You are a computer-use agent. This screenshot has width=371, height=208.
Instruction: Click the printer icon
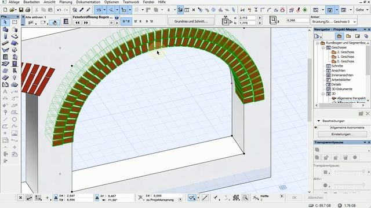(x=28, y=10)
